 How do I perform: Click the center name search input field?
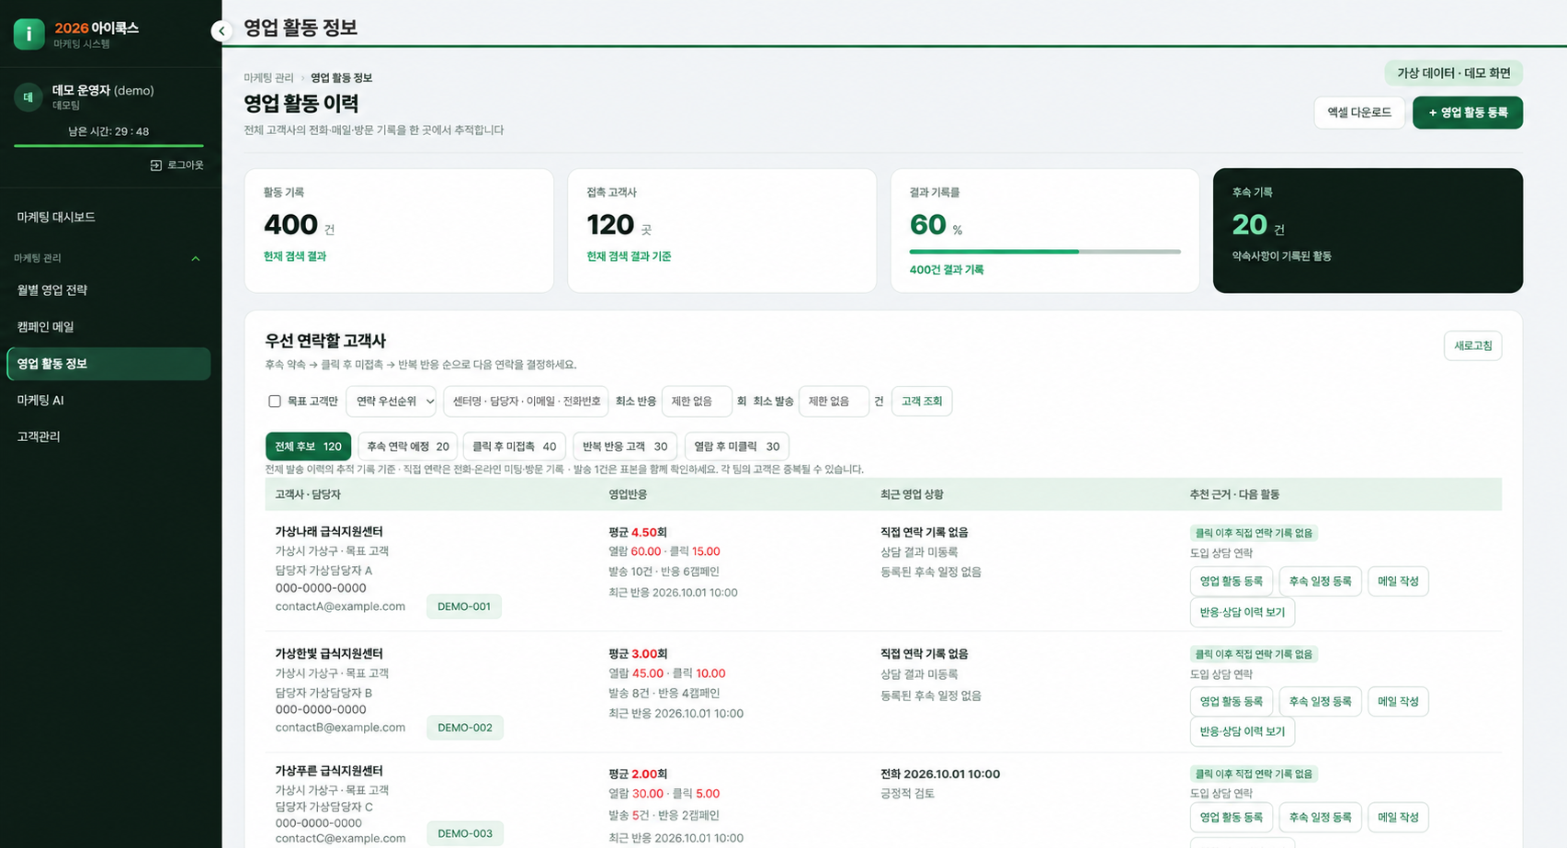tap(526, 401)
